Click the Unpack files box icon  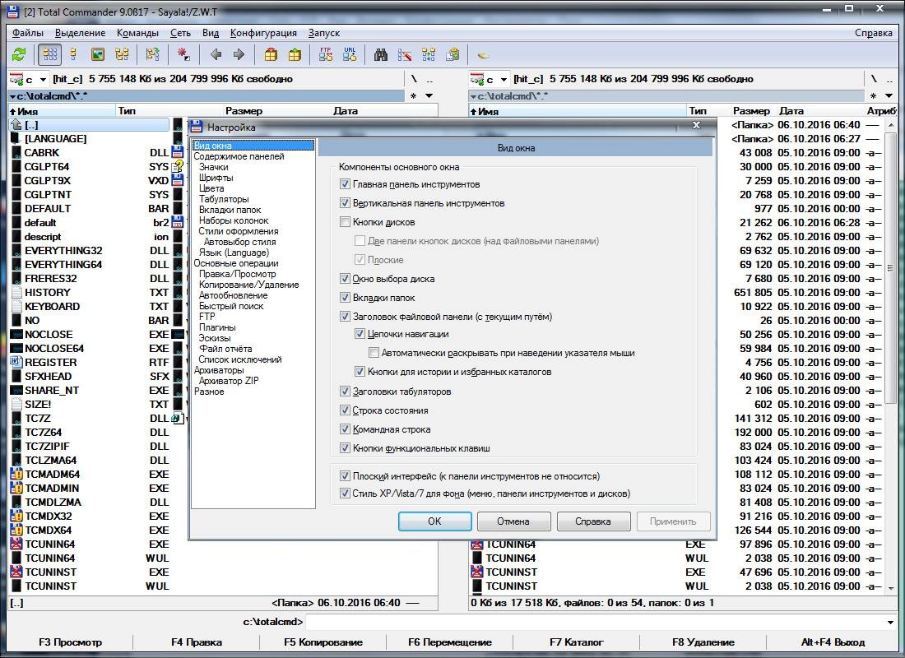295,55
